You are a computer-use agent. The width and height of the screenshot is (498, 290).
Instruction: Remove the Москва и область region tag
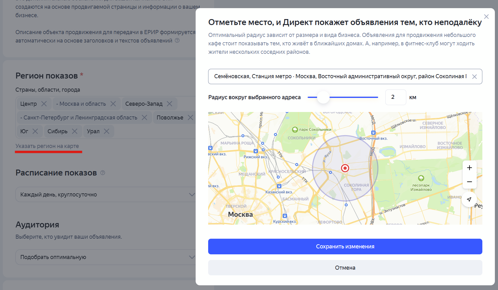tap(113, 104)
